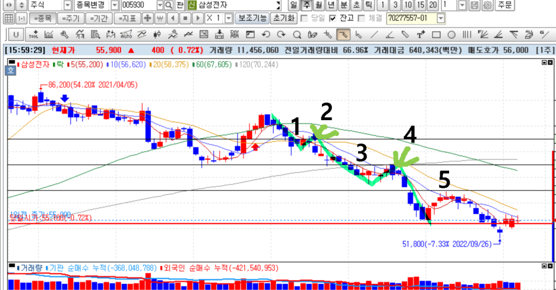This screenshot has width=556, height=290.
Task: Click the four-arrow move icon
Action: tap(147, 18)
